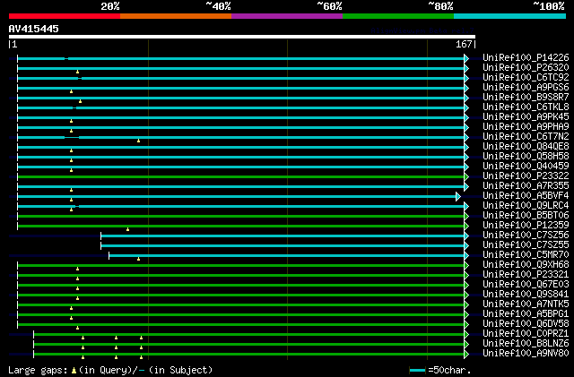
Task: Click the green ~80% identity legend segment
Action: click(398, 16)
